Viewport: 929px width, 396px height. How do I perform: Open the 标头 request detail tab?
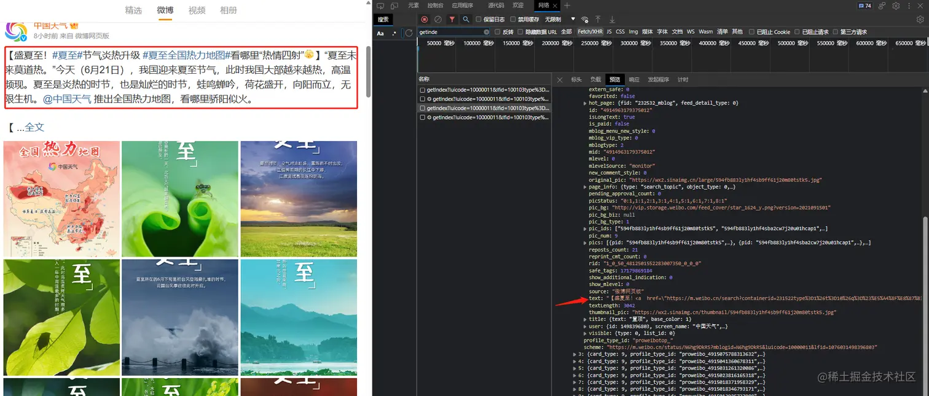(x=576, y=80)
